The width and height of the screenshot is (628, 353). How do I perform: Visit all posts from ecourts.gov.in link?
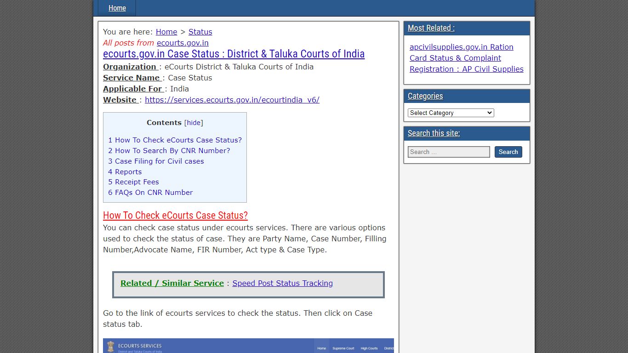[x=183, y=43]
